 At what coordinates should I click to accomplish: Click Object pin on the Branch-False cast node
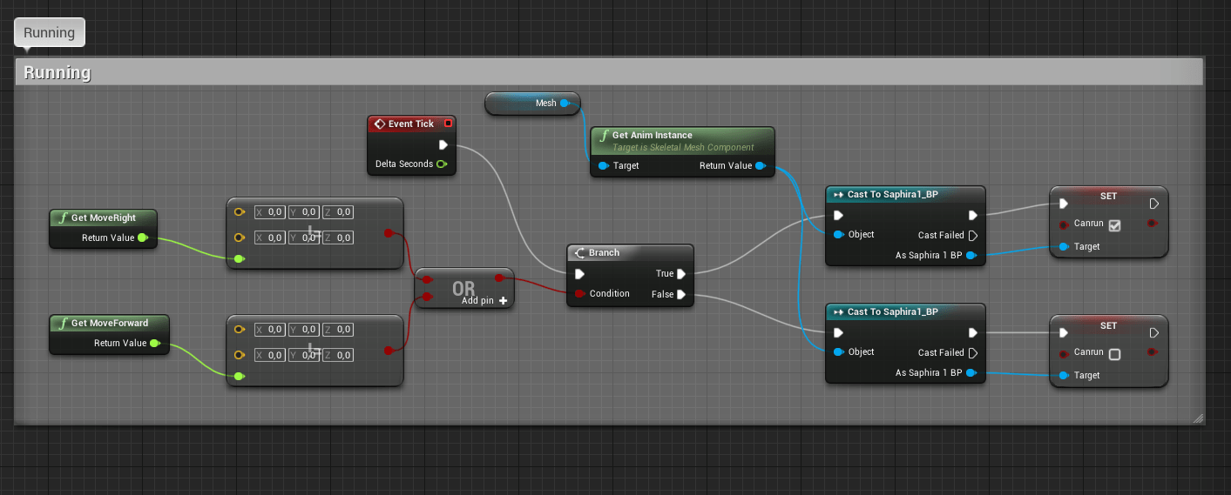838,352
